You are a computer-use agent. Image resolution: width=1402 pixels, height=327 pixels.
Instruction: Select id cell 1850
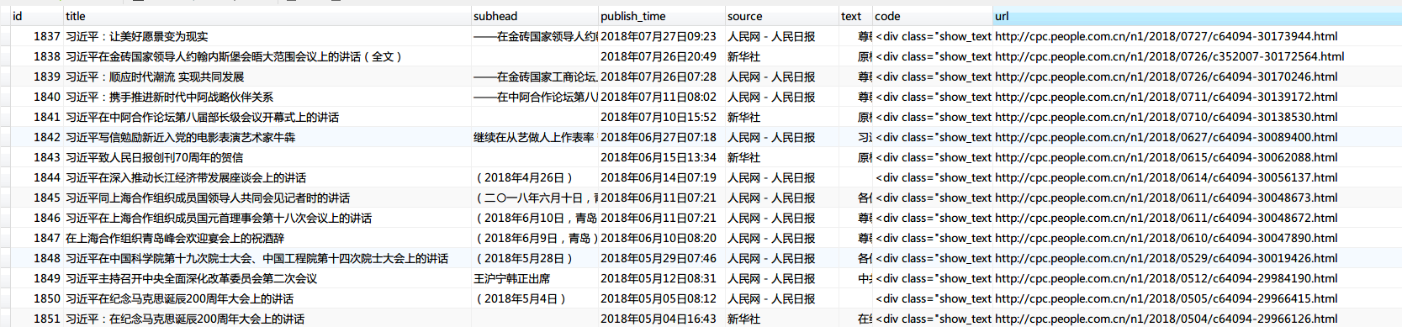click(x=47, y=298)
